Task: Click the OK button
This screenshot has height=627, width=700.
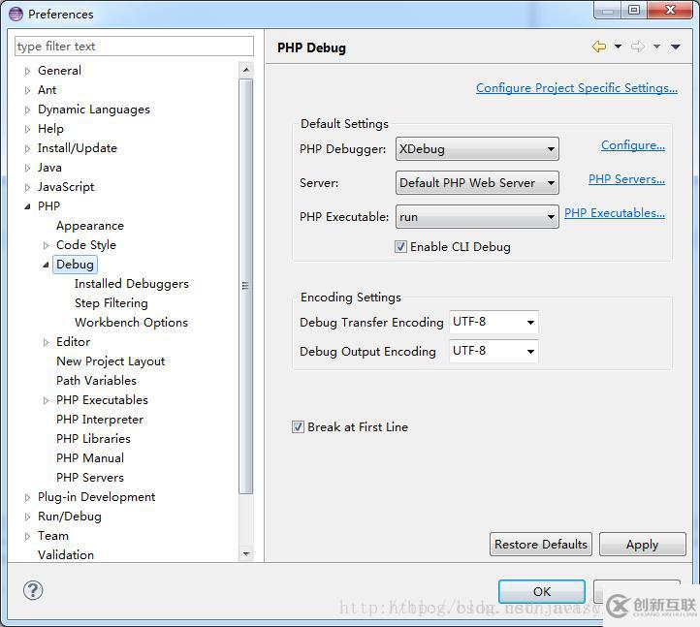Action: (x=542, y=591)
